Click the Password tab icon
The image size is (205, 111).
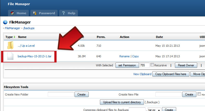click(x=35, y=13)
